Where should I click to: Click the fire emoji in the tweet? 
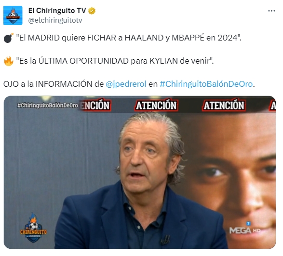point(9,61)
